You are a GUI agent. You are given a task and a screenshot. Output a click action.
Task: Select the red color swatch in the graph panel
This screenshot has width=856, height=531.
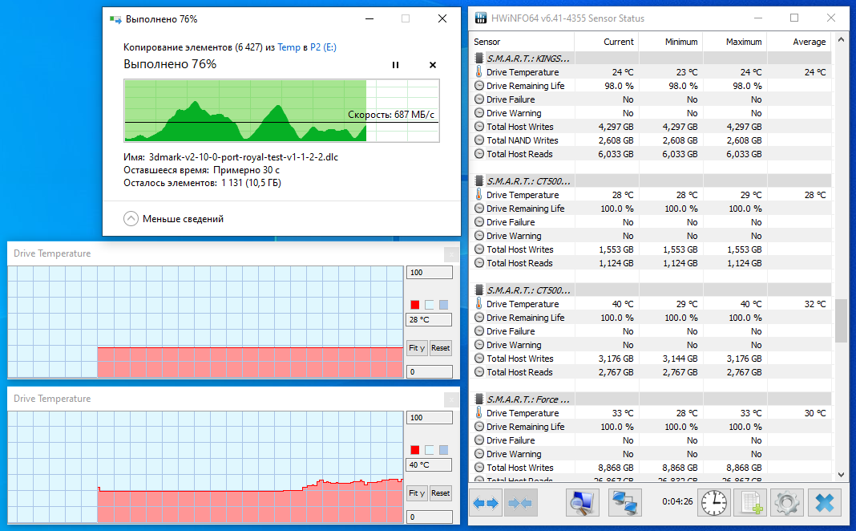(x=414, y=304)
